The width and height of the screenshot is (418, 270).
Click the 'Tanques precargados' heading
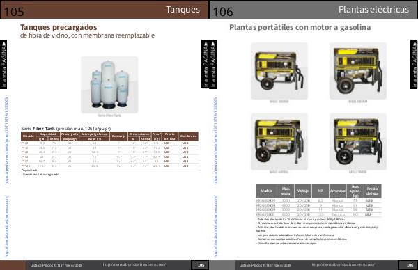pos(59,27)
